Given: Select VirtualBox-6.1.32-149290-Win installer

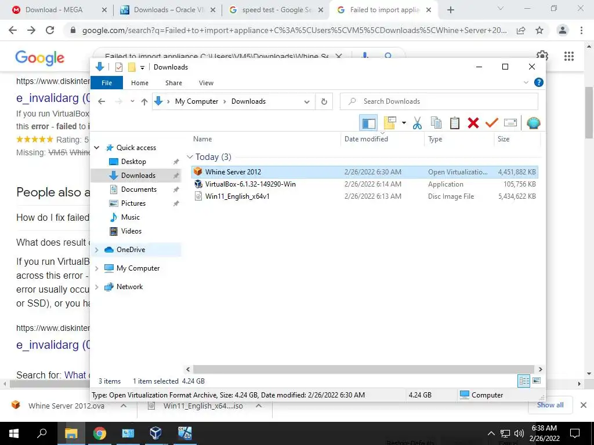Looking at the screenshot, I should (364, 184).
